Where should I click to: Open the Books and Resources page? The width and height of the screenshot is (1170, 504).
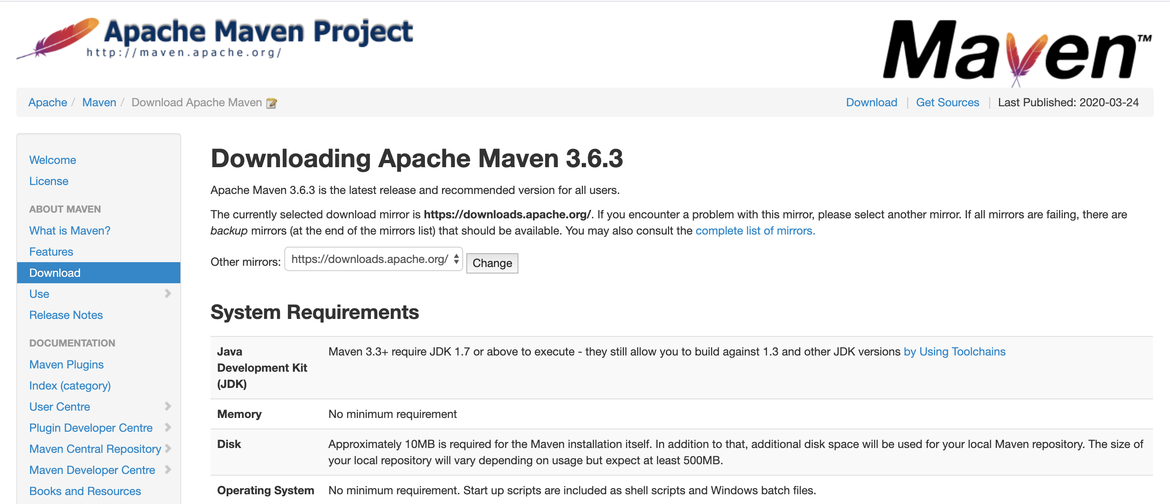pyautogui.click(x=84, y=491)
